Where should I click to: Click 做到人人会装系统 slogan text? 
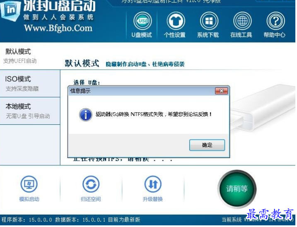(x=58, y=17)
